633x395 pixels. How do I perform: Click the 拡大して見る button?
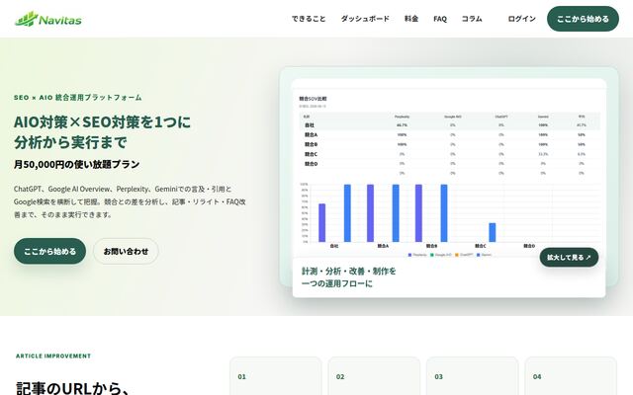pos(569,257)
